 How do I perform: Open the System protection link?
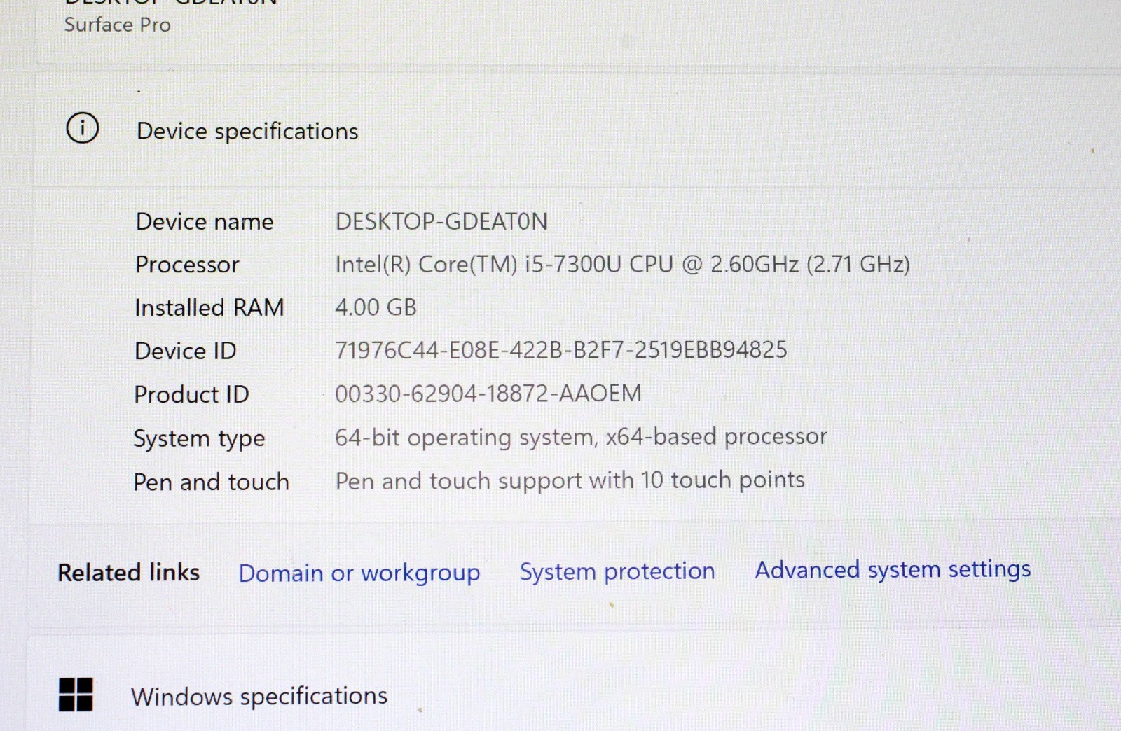coord(617,571)
